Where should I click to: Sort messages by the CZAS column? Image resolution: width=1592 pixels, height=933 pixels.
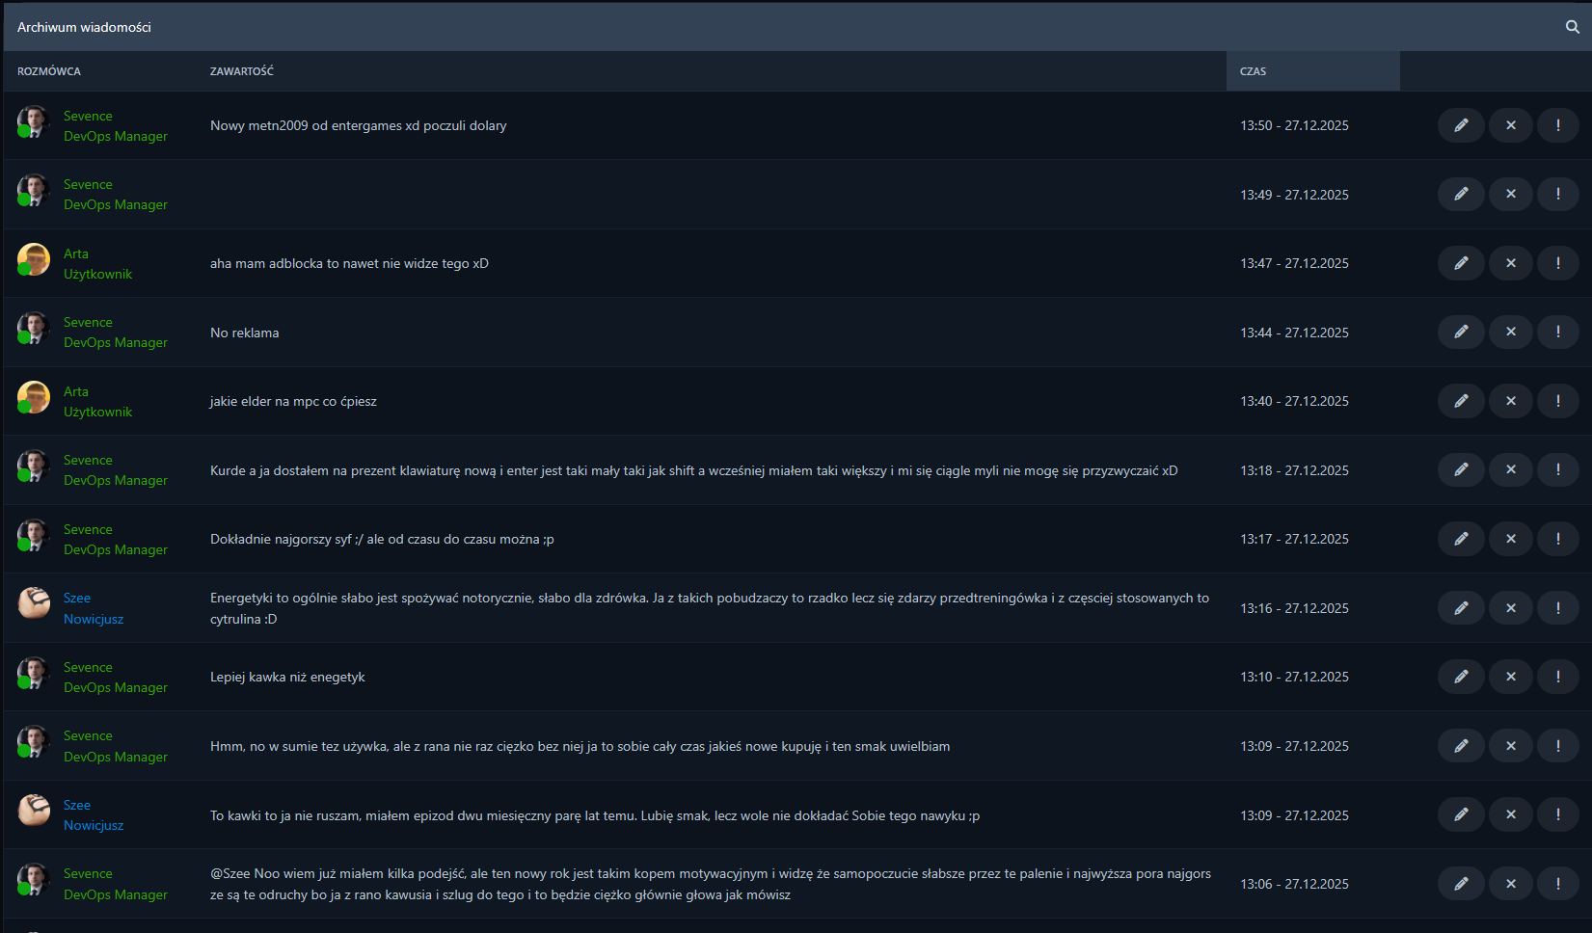pos(1253,71)
